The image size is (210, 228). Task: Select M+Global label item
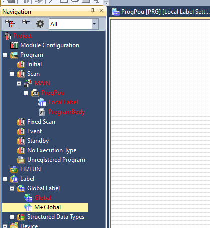45,207
